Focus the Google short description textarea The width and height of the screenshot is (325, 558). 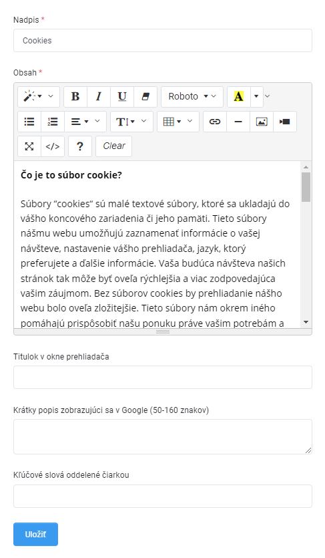pyautogui.click(x=163, y=436)
